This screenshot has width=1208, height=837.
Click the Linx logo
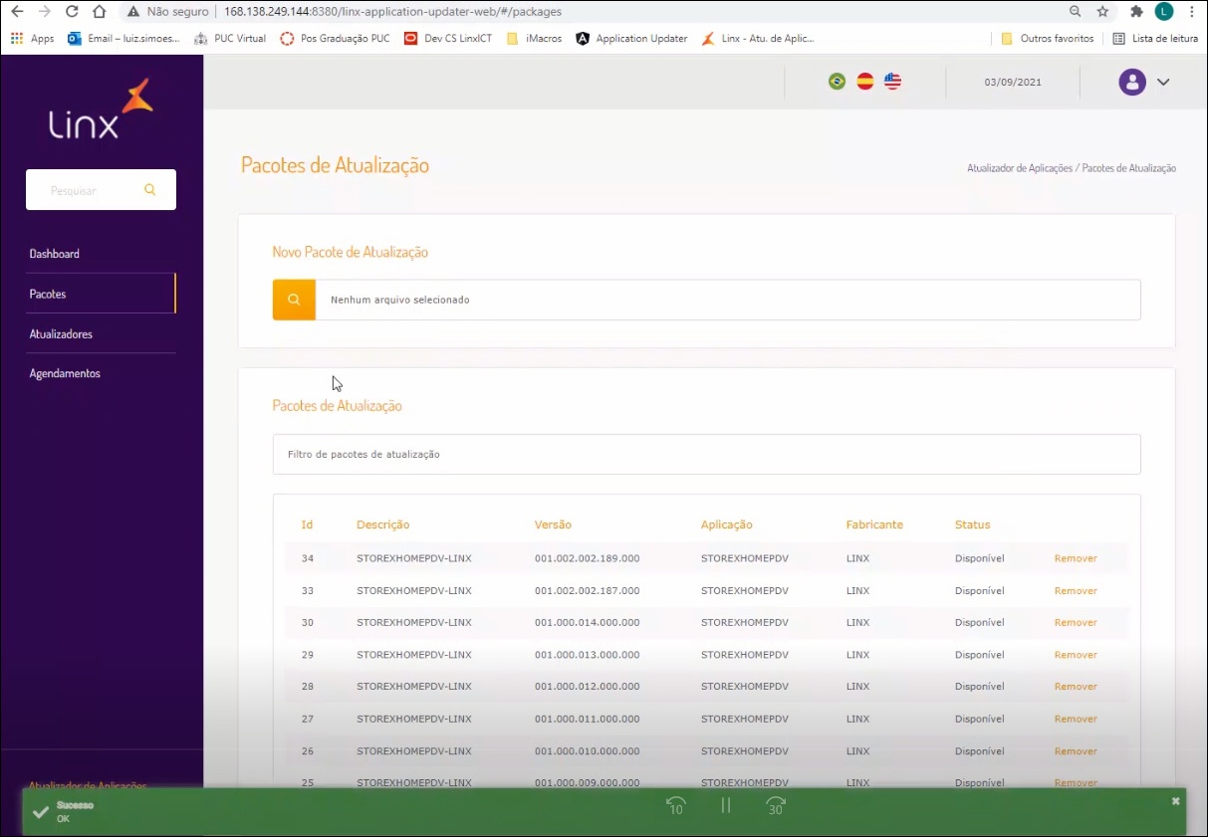[x=101, y=109]
